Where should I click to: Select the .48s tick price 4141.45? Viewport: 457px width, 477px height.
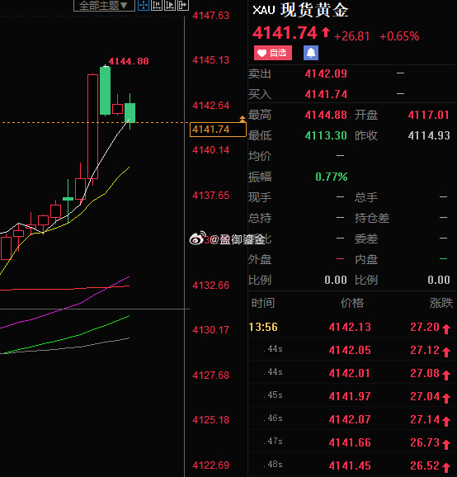click(350, 465)
